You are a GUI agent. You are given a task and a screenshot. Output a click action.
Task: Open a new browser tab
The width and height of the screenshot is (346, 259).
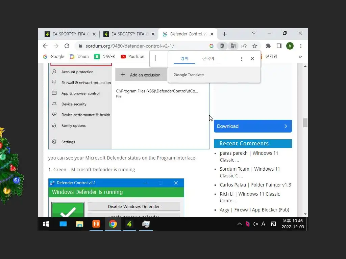coord(225,34)
